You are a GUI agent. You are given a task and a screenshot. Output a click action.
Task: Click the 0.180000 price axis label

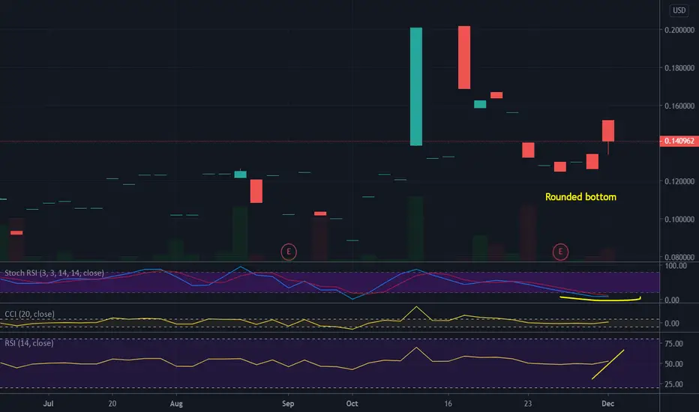coord(679,67)
